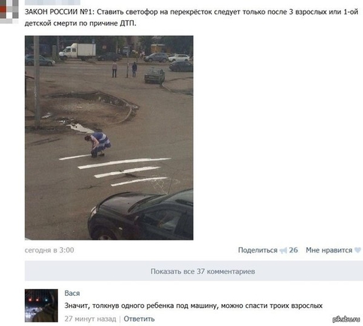Click the share count number 26
The image size is (363, 326).
pyautogui.click(x=293, y=250)
